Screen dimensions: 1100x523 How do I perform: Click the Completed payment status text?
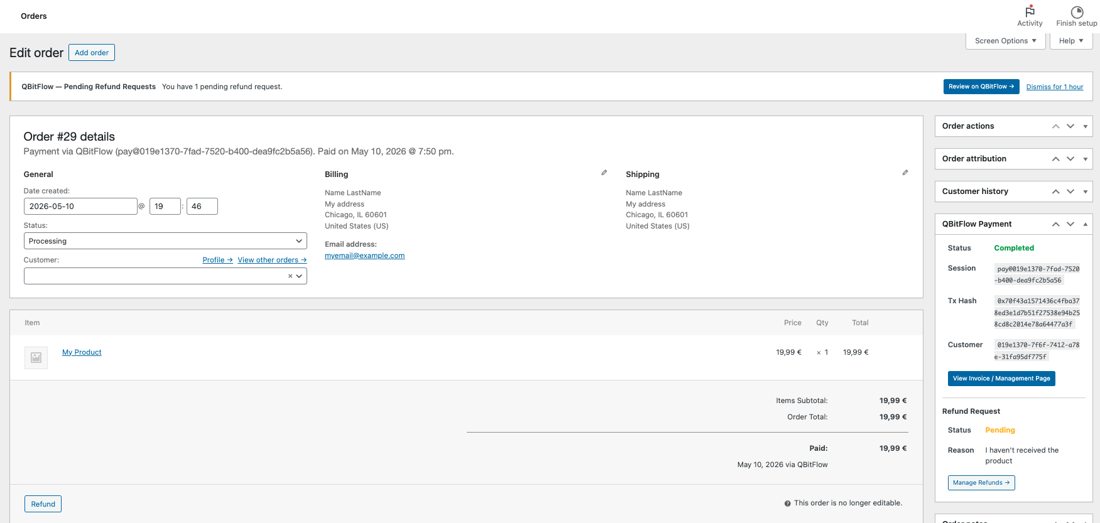pos(1014,248)
